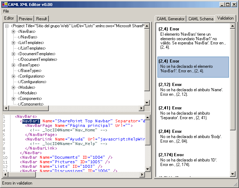
Task: Select the </BaseTypes> tree row
Action: tap(29, 71)
